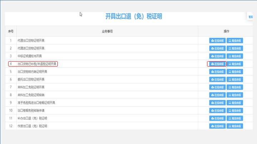The height and width of the screenshot is (144, 257).
Task: Click 在线申报 for 出口卷烟免税核销申请
Action: [x=217, y=111]
